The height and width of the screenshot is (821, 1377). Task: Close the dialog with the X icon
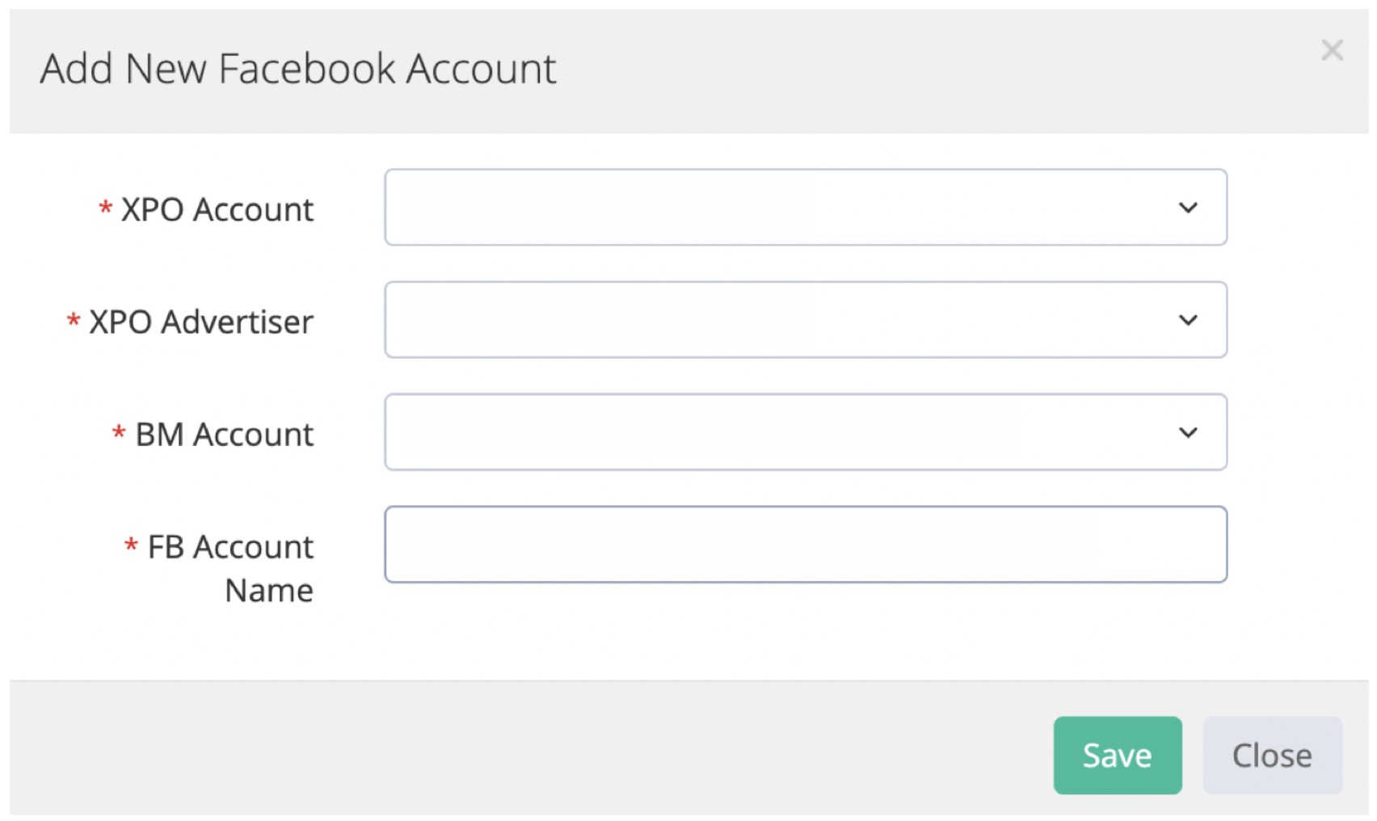[1332, 50]
